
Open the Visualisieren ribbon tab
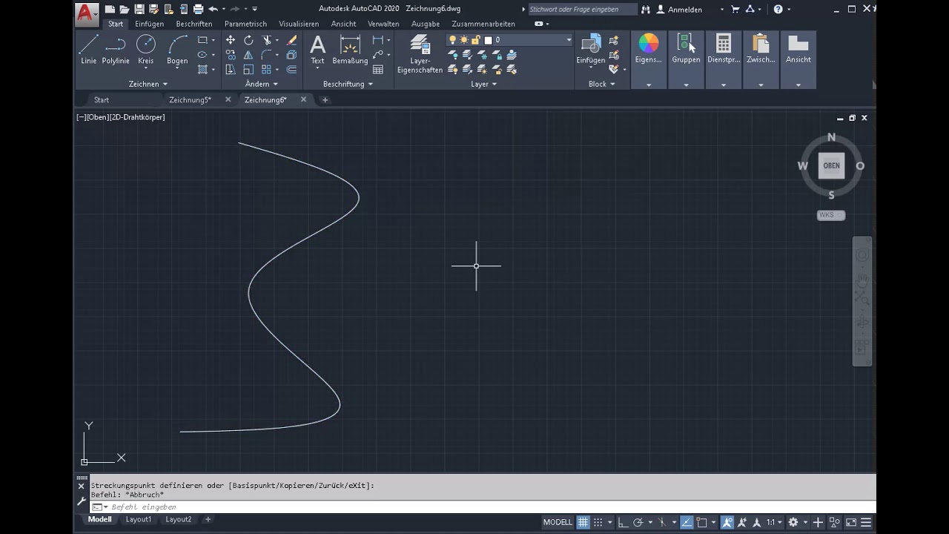pos(299,24)
